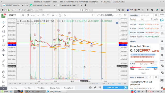
Task: Select the 1m time range button
Action: [20, 84]
